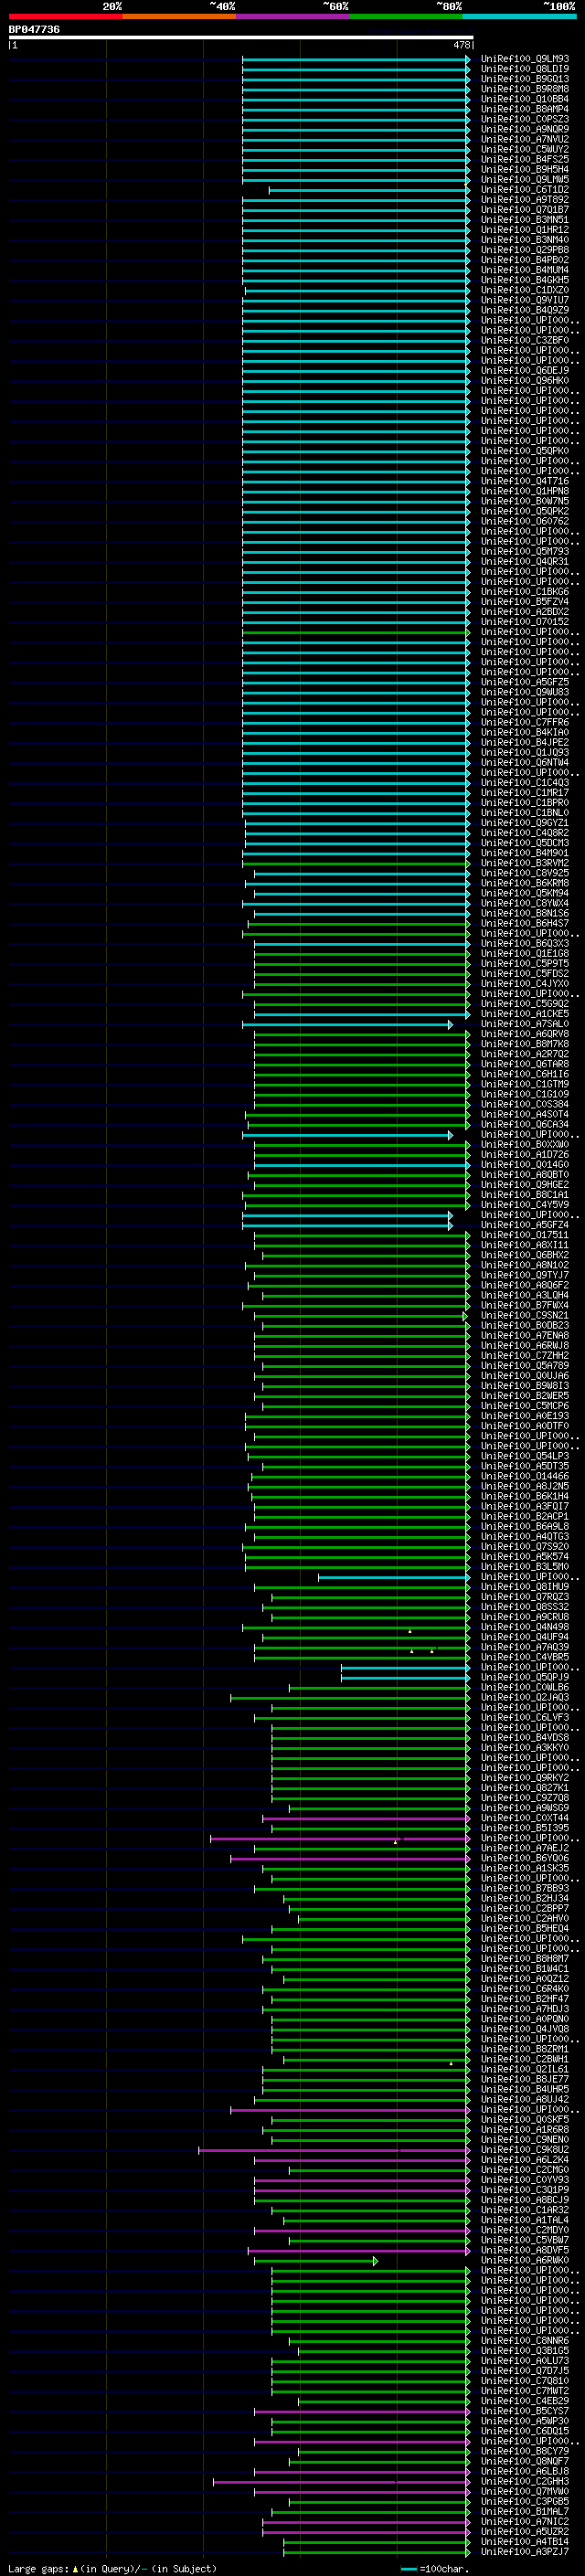Click hit label UniRef100_Q2IL61

(x=525, y=2069)
